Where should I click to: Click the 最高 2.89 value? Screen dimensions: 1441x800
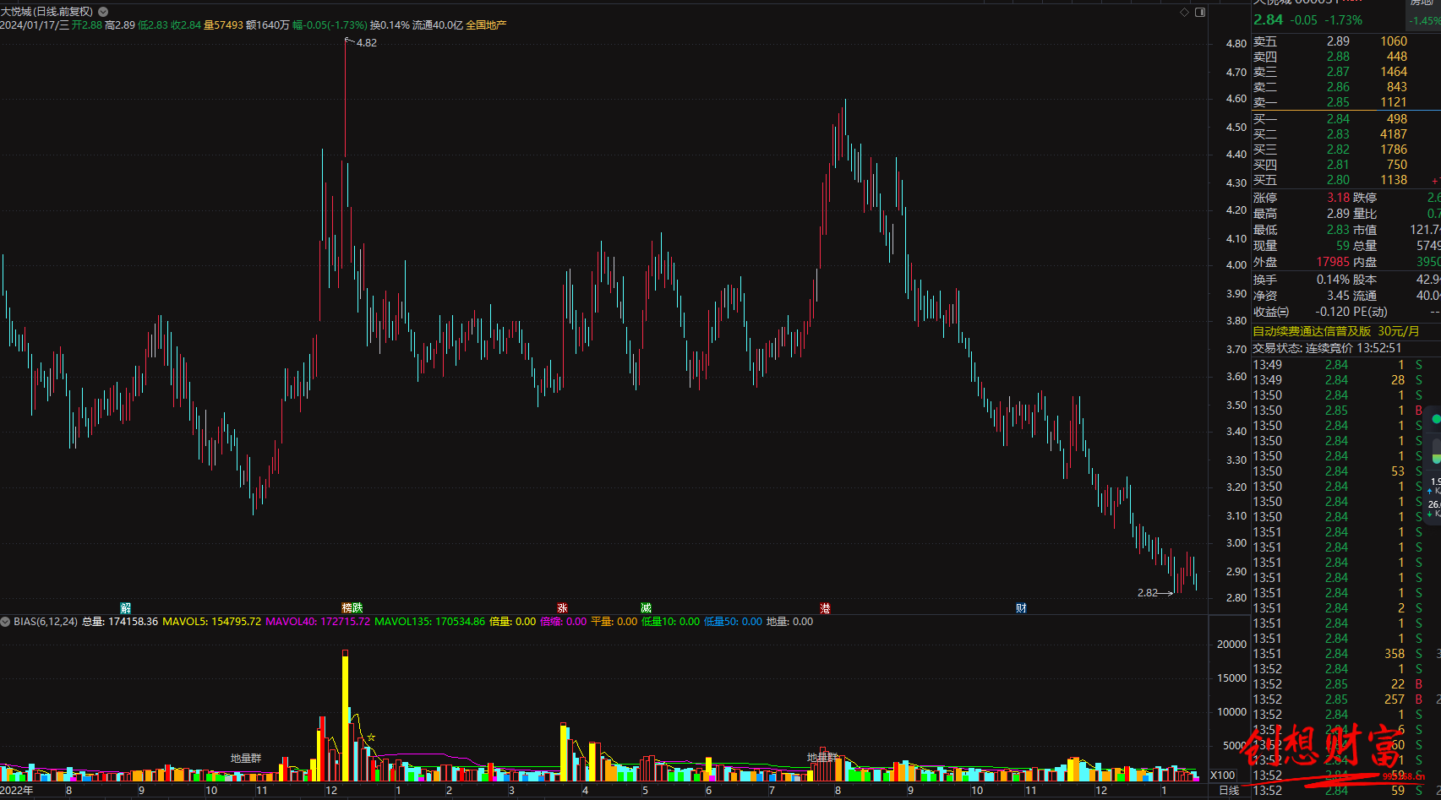point(1338,214)
